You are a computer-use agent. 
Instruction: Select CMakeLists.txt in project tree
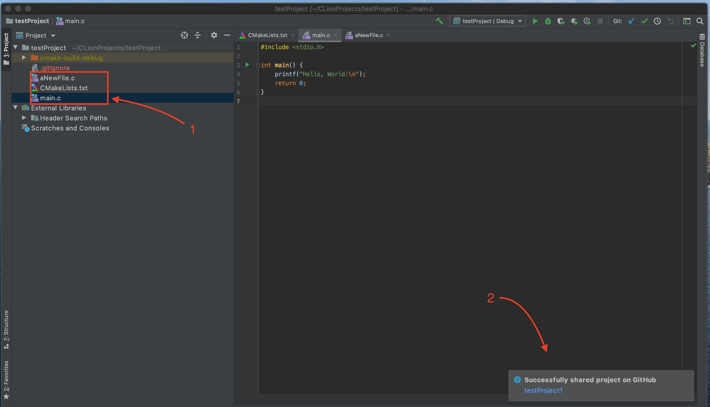(x=64, y=88)
